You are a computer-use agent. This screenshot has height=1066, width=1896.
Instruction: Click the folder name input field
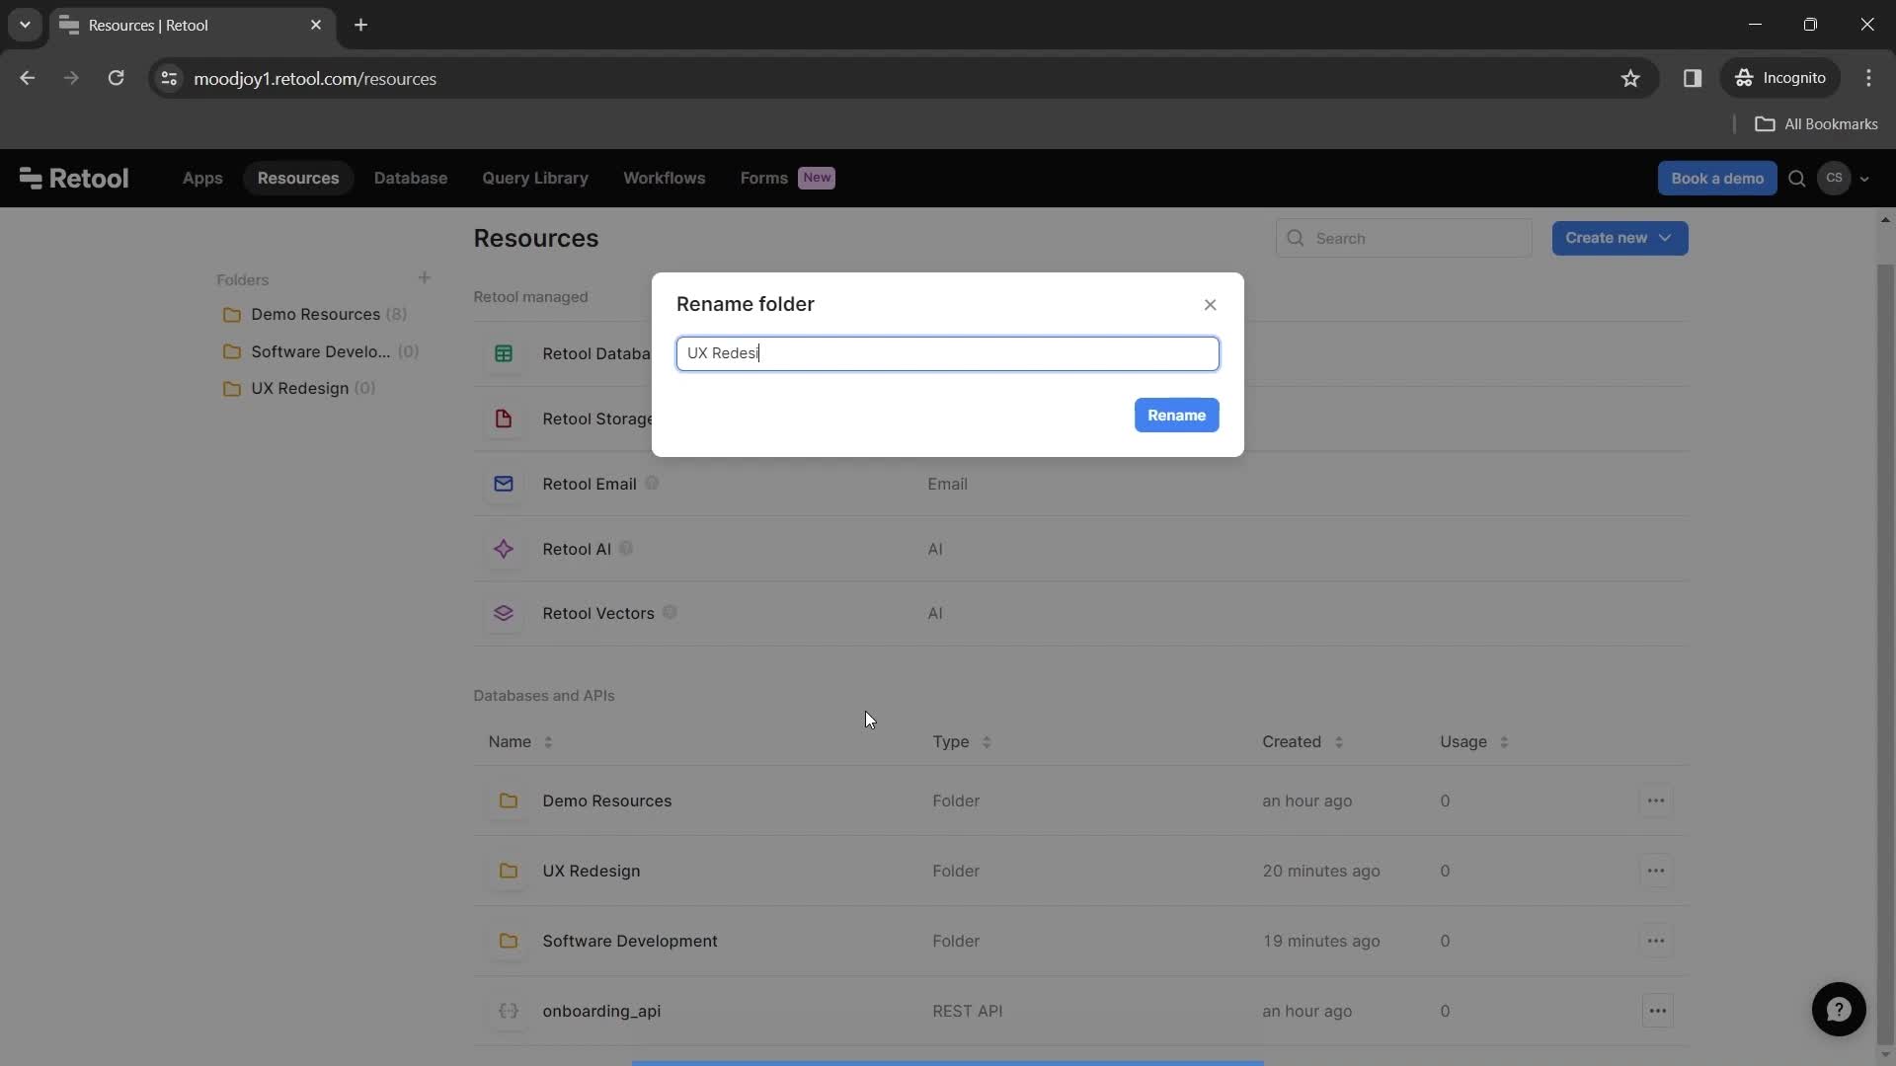[x=948, y=352]
